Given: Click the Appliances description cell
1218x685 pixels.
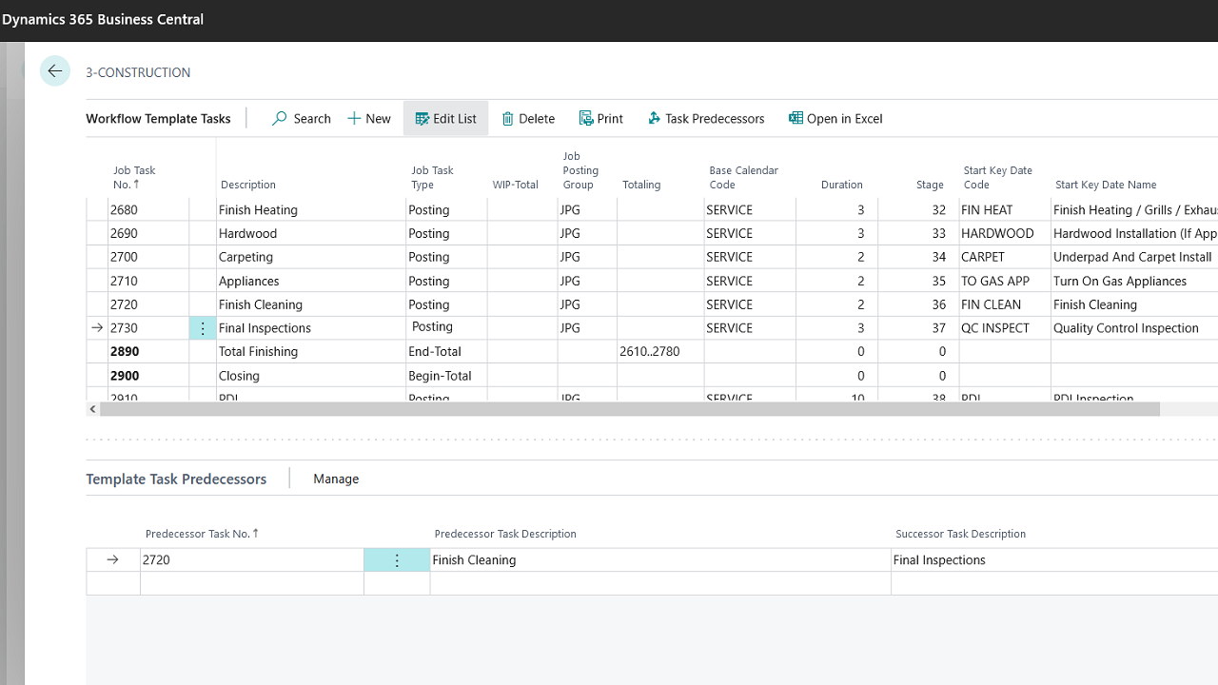Looking at the screenshot, I should pos(310,282).
